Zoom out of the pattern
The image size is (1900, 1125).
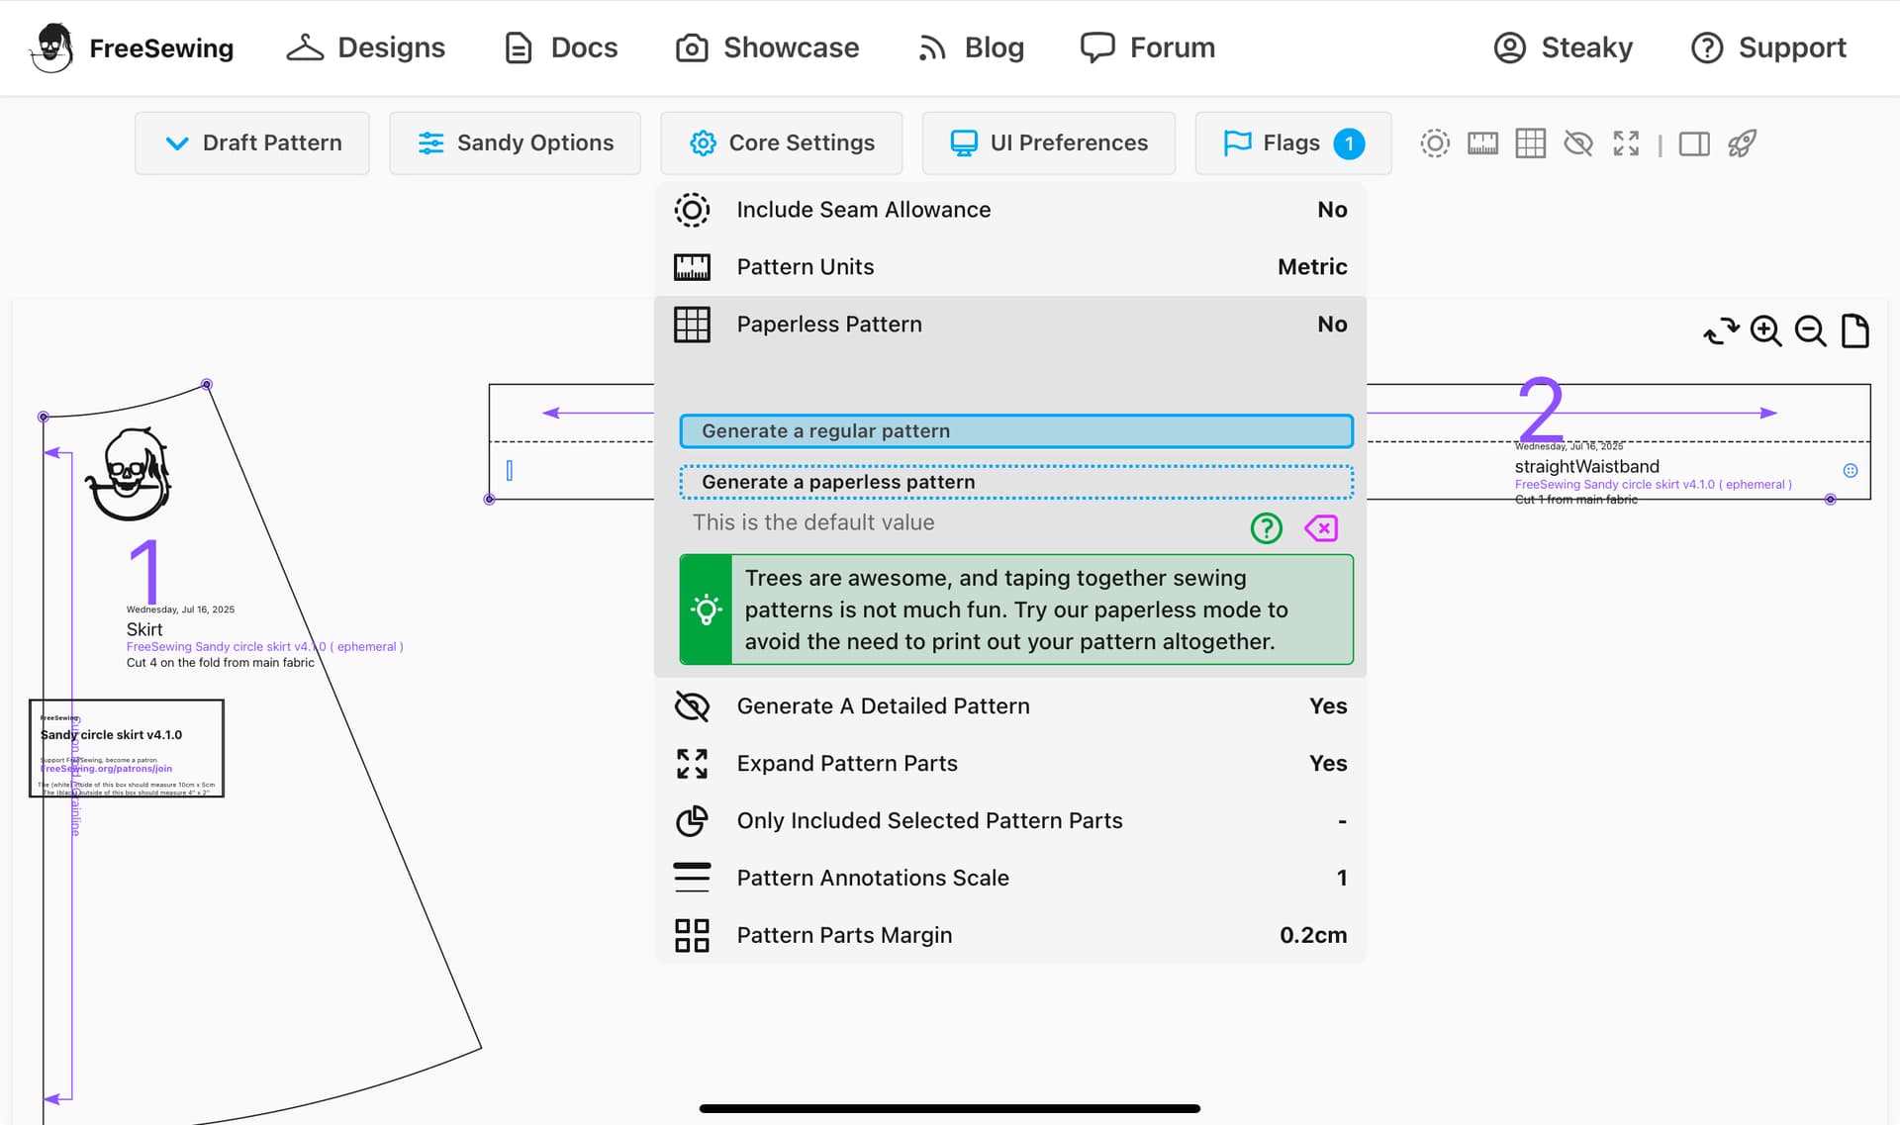click(1811, 330)
